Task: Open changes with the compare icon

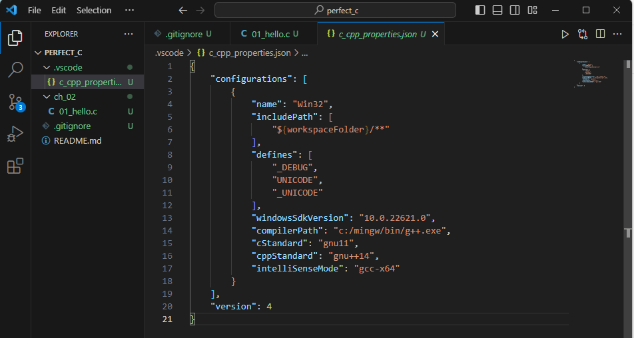Action: pos(583,35)
